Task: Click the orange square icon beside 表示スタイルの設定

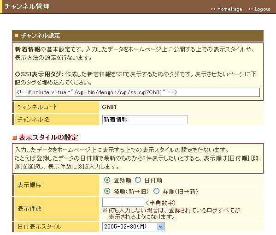Action: point(14,138)
